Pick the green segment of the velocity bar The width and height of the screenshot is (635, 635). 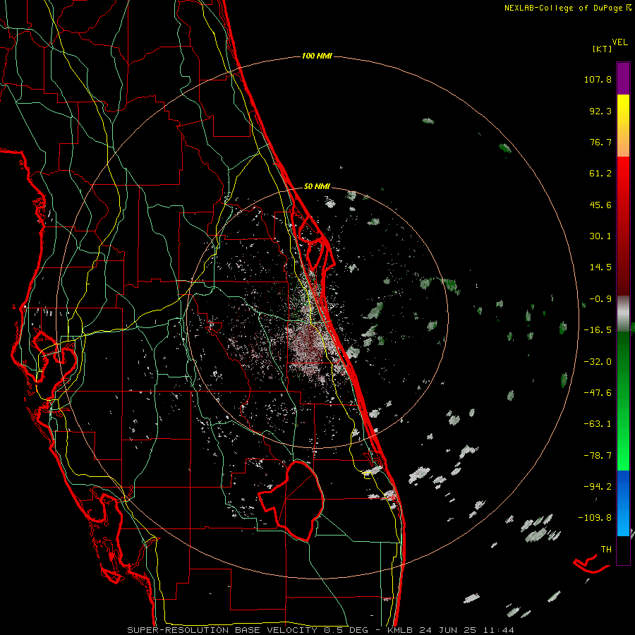tap(623, 401)
